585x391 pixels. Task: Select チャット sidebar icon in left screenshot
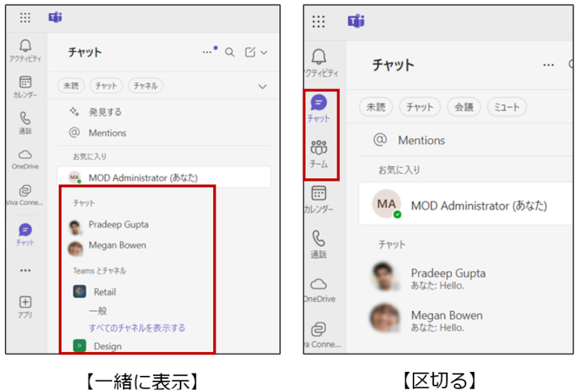25,235
